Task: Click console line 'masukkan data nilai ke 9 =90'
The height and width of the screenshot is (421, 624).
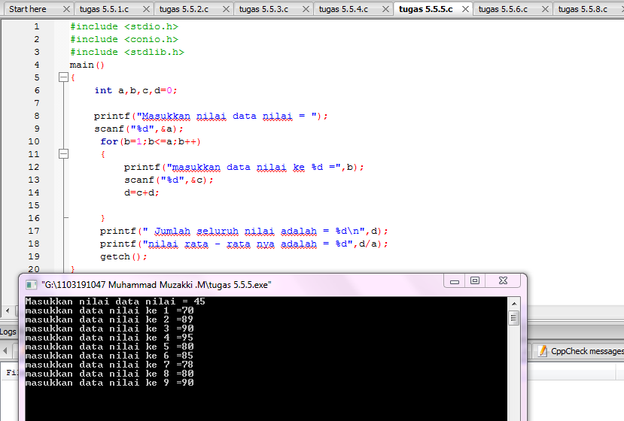Action: (x=109, y=383)
